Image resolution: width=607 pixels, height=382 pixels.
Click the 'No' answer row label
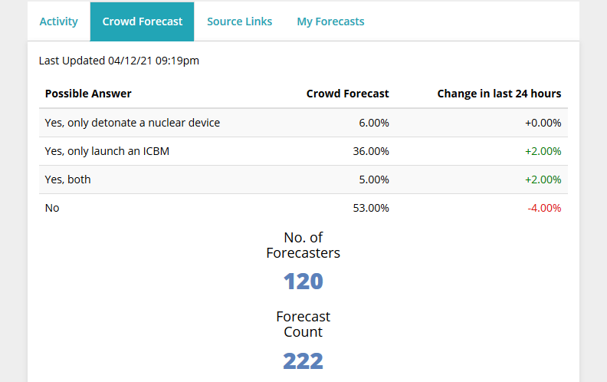click(52, 208)
